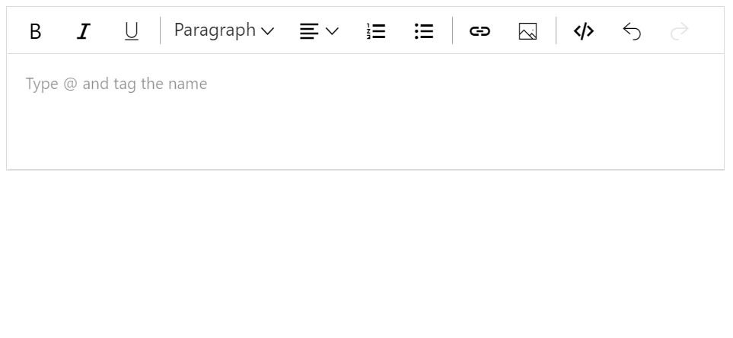Click the greyed-out redo arrow
This screenshot has height=338, width=733.
click(x=680, y=31)
